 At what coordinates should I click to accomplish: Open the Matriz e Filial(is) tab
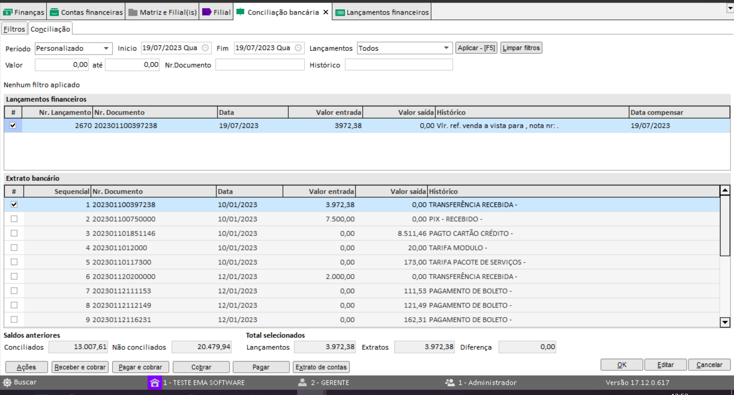click(163, 12)
